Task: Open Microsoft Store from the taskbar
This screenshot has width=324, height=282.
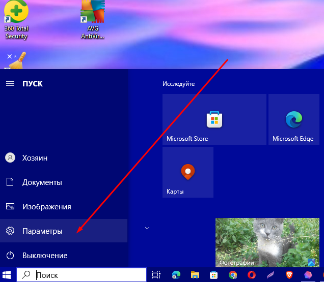Action: [213, 275]
